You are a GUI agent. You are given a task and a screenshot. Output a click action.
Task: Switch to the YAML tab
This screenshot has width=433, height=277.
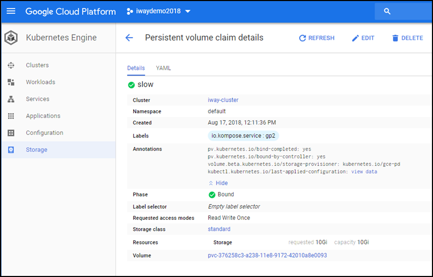click(x=163, y=68)
